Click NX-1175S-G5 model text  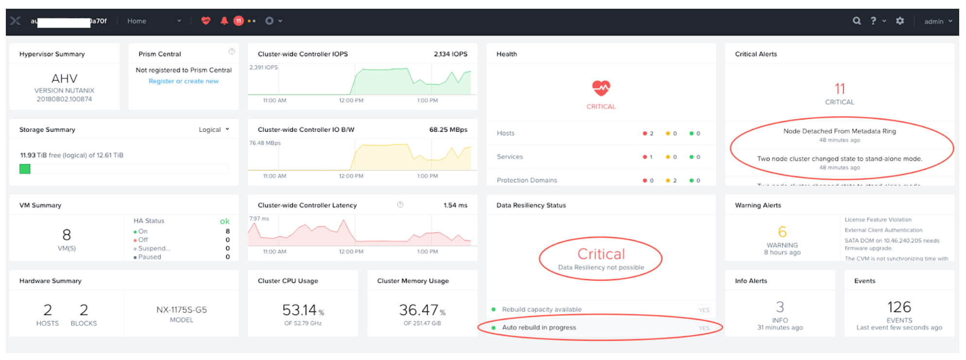[182, 310]
